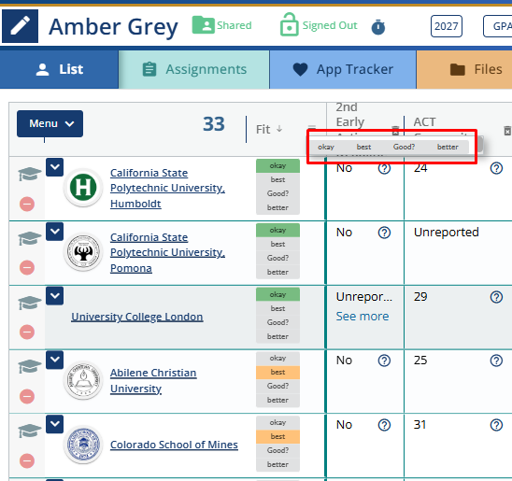Image resolution: width=512 pixels, height=481 pixels.
Task: Open the Menu dropdown button
Action: click(x=50, y=123)
